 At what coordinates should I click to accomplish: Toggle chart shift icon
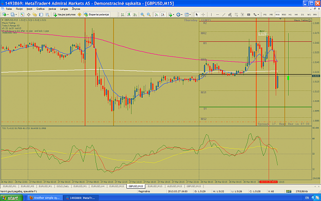163,14
